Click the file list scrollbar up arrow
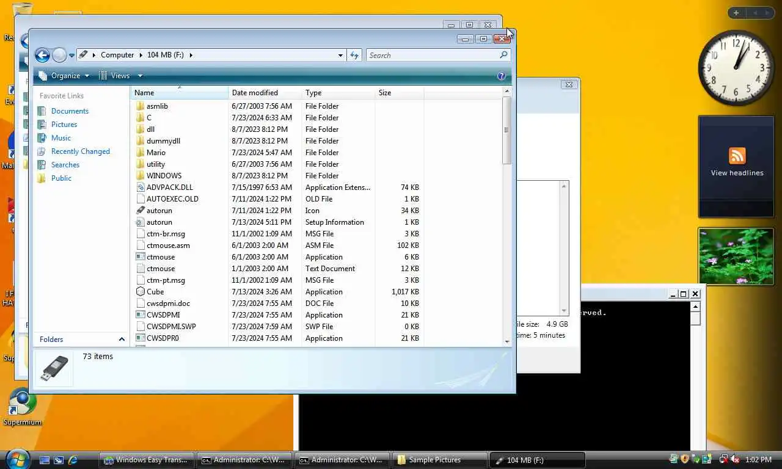Viewport: 782px width, 469px height. pos(507,91)
